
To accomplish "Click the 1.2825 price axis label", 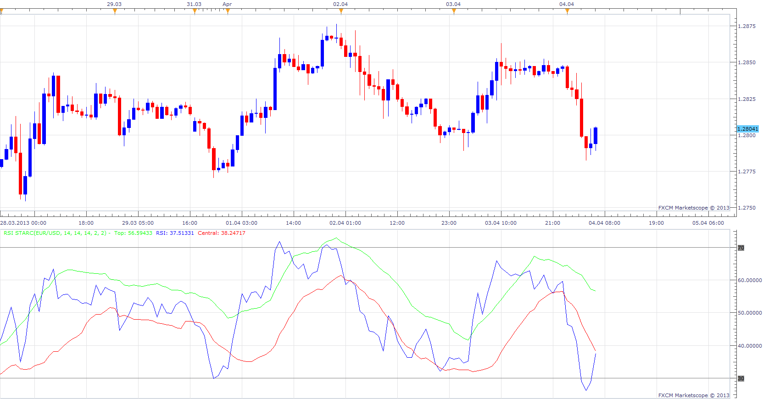I will 746,99.
